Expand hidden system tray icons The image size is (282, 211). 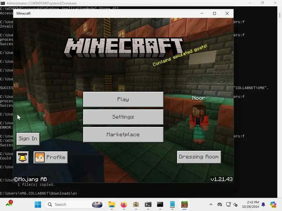click(211, 204)
